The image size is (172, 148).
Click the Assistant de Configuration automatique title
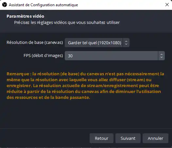coord(43,5)
